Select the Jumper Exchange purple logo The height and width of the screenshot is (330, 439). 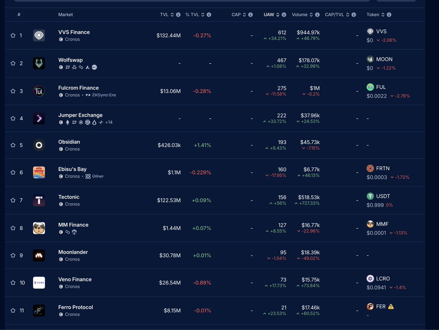(39, 118)
